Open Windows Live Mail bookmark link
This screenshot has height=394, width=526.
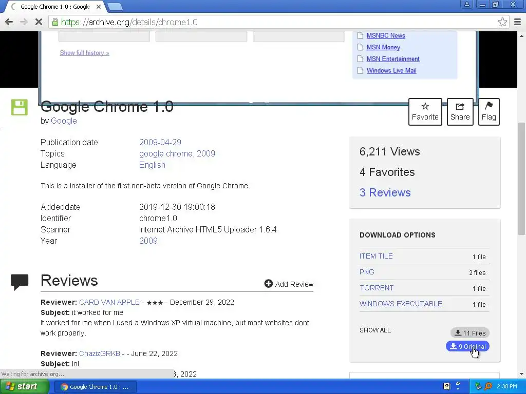coord(391,71)
